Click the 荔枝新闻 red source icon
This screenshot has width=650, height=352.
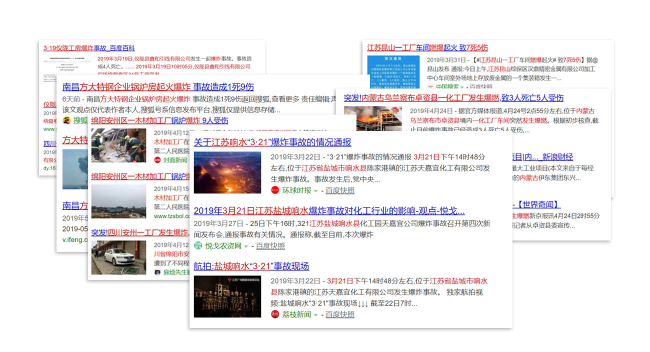pyautogui.click(x=274, y=314)
